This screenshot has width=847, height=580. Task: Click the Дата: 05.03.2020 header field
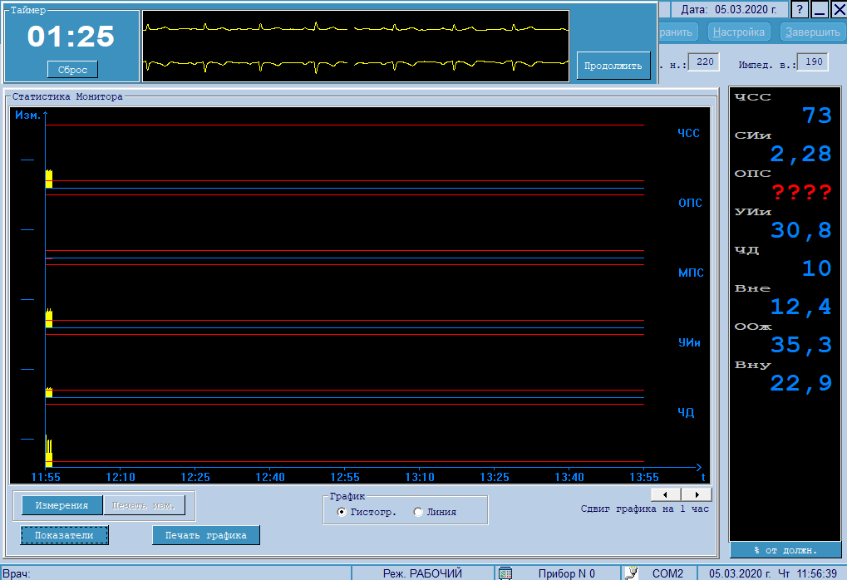(729, 10)
